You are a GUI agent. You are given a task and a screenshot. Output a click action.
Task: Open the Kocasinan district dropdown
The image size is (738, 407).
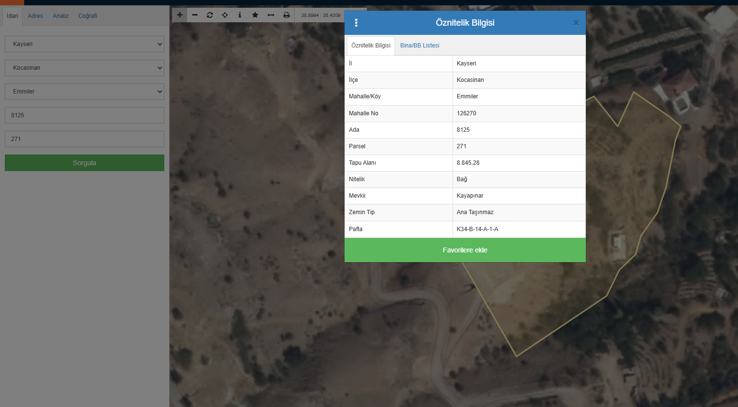tap(84, 68)
